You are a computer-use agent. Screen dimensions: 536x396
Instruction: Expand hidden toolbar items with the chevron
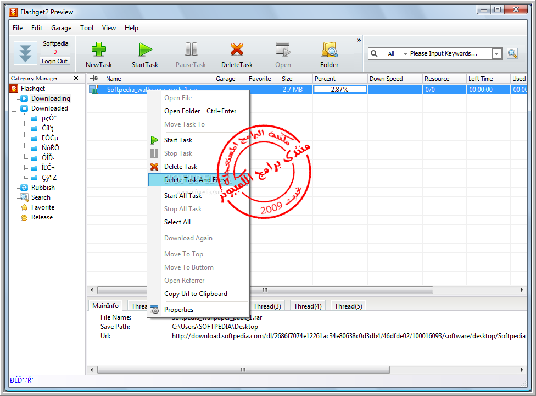tap(359, 40)
